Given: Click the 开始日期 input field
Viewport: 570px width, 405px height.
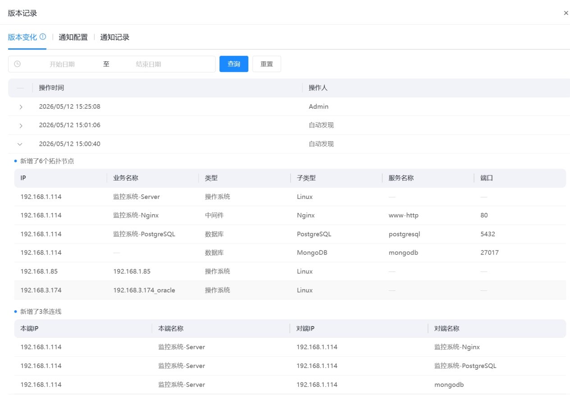Looking at the screenshot, I should (x=62, y=64).
